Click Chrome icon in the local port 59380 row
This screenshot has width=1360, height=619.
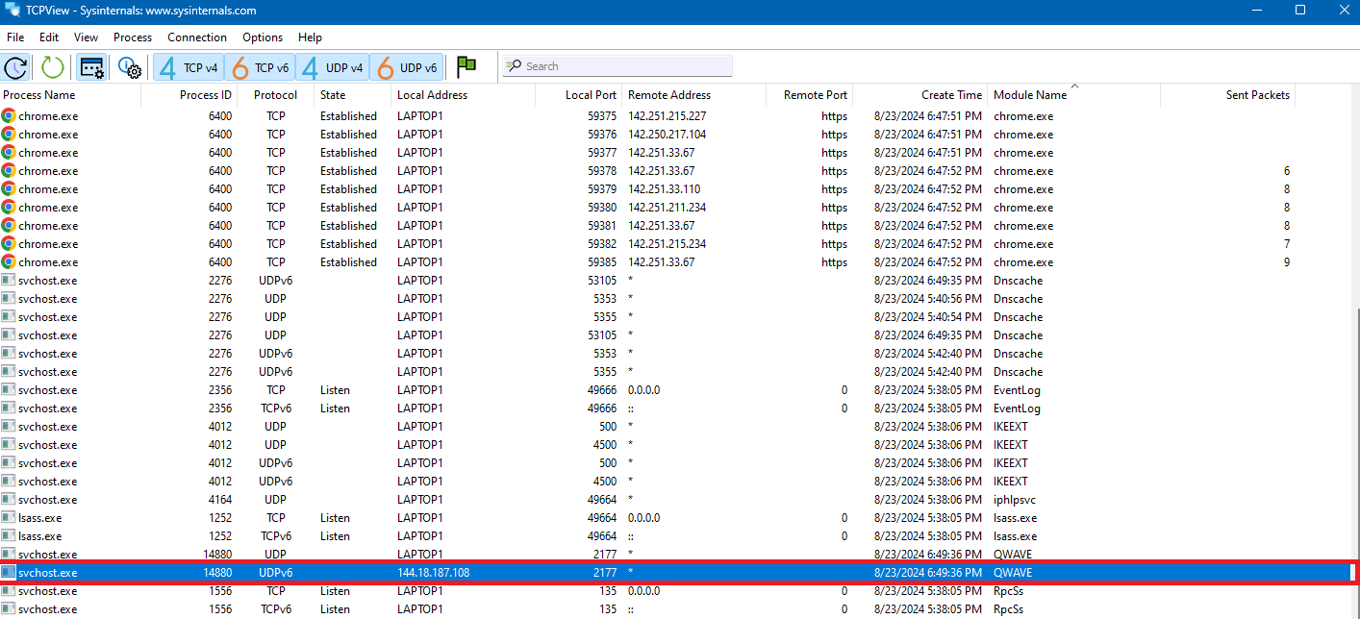(x=9, y=207)
